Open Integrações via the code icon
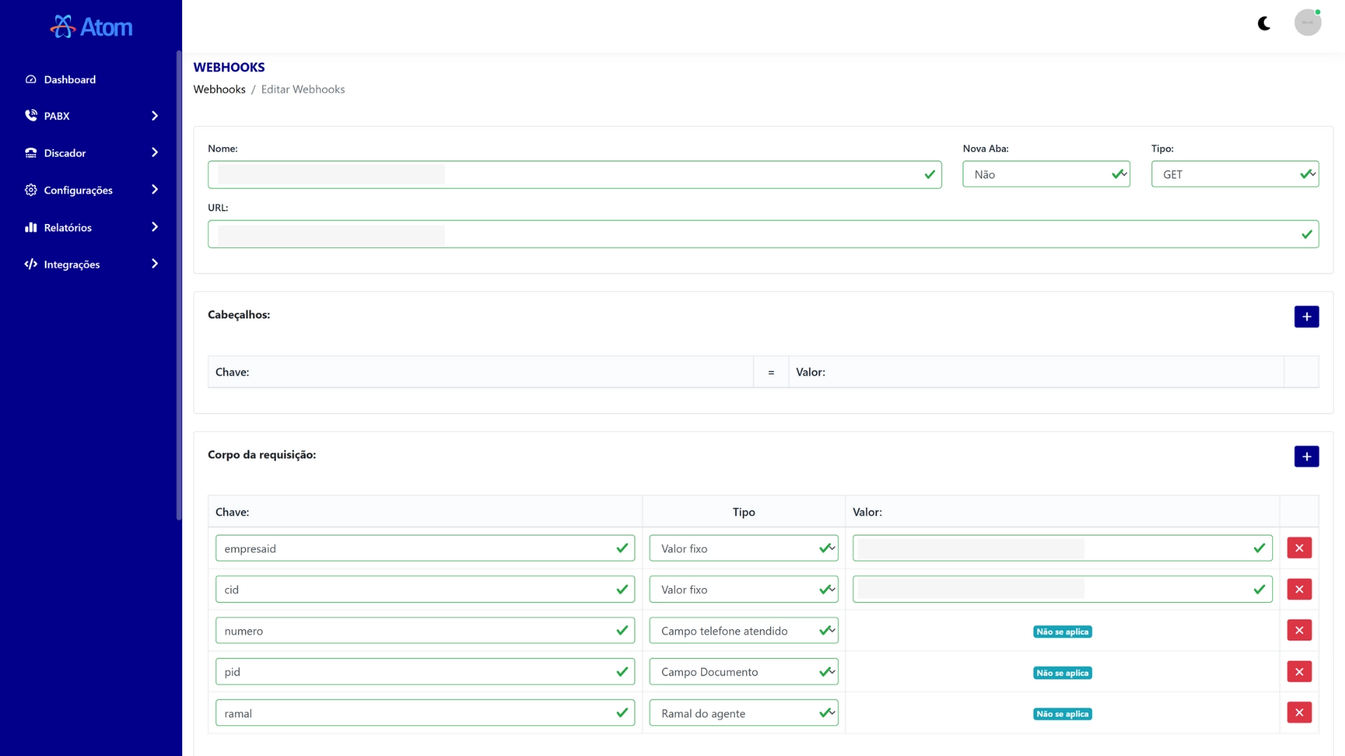Image resolution: width=1345 pixels, height=756 pixels. [x=31, y=264]
